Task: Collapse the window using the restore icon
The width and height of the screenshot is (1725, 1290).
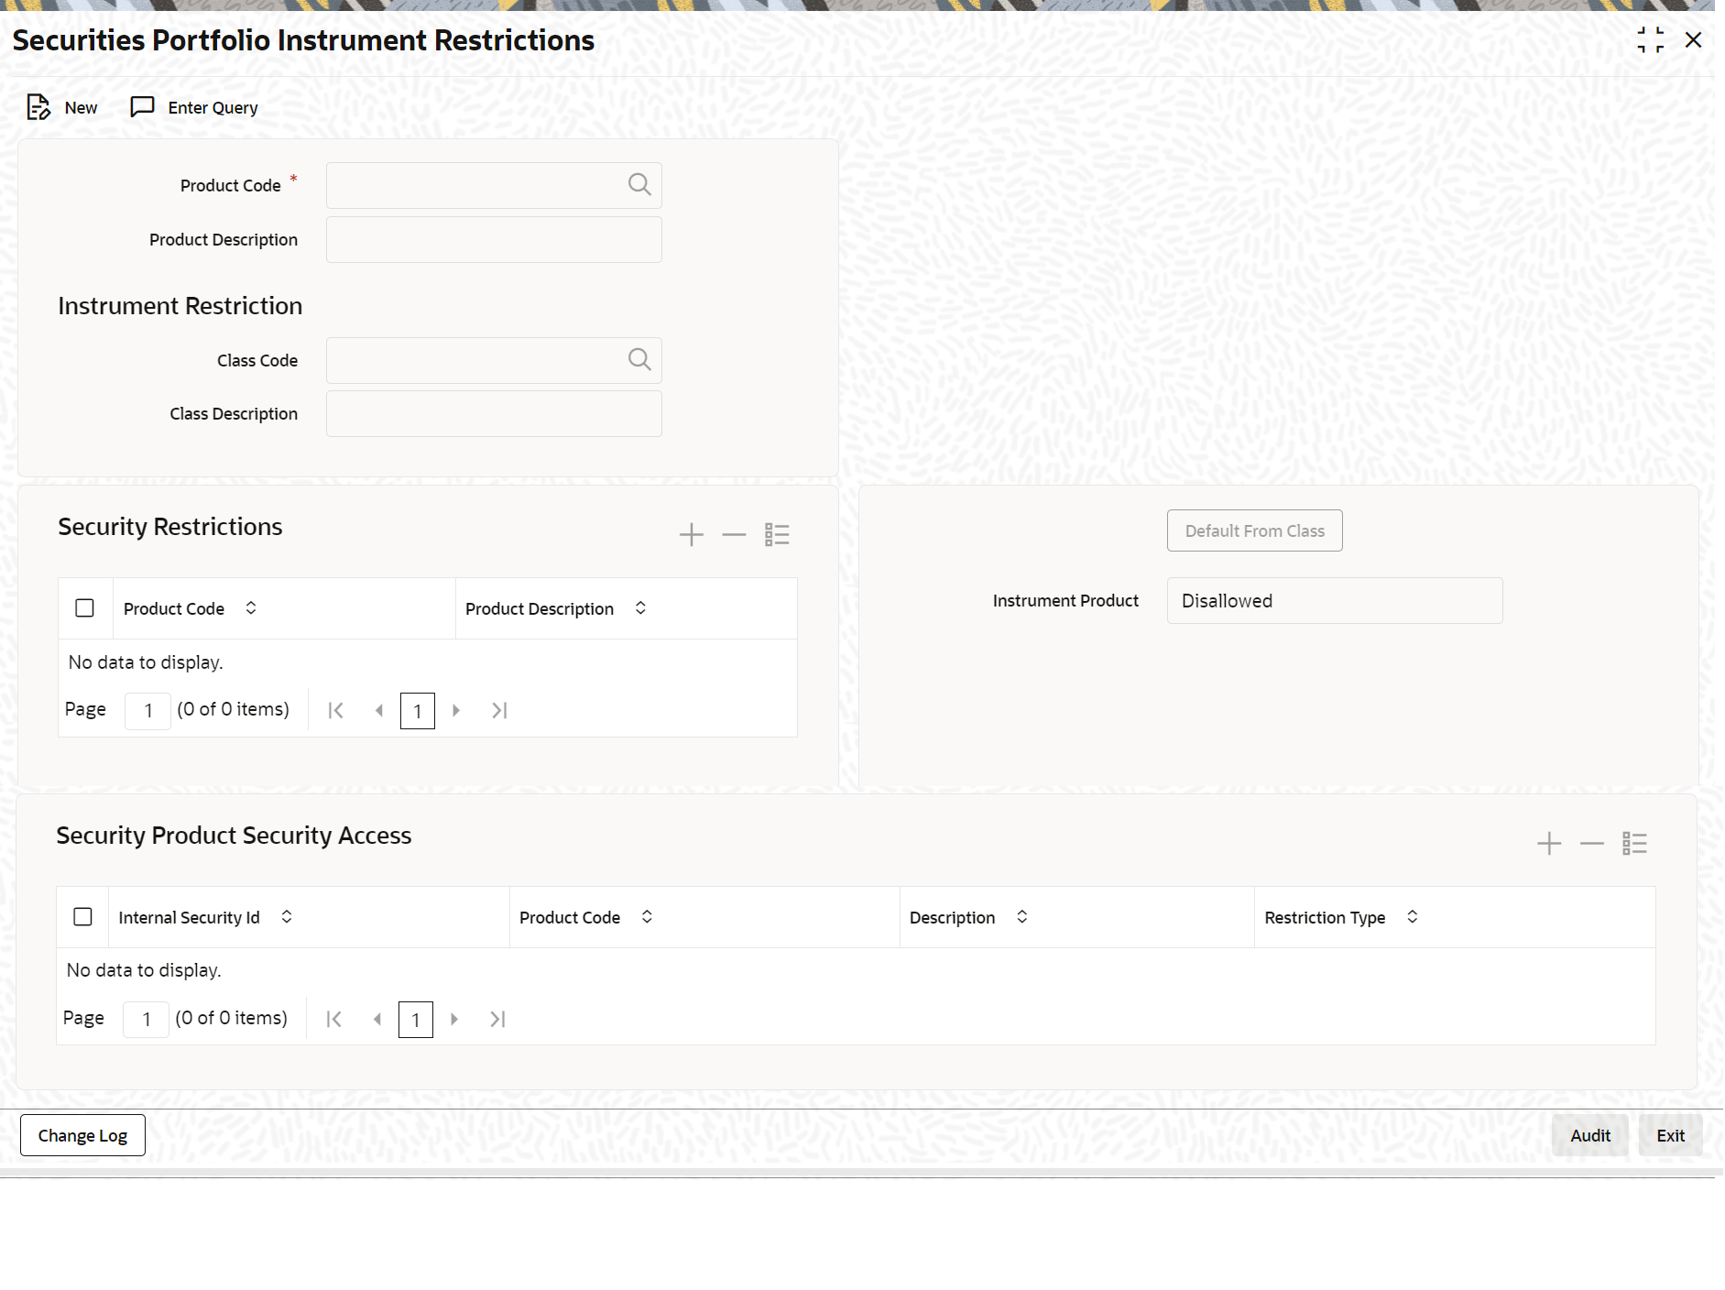Action: 1651,40
